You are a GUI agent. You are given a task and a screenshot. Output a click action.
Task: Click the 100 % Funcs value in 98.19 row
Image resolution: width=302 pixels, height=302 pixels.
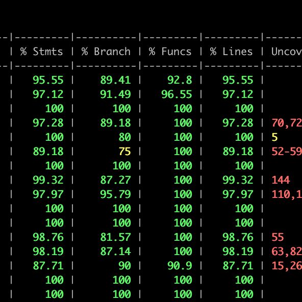(183, 251)
